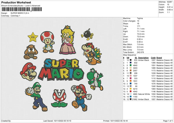The image size is (174, 123).
Task: Select the 'Last Saved: 10/11/2022 05:19:10' footer
Action: click(x=57, y=121)
